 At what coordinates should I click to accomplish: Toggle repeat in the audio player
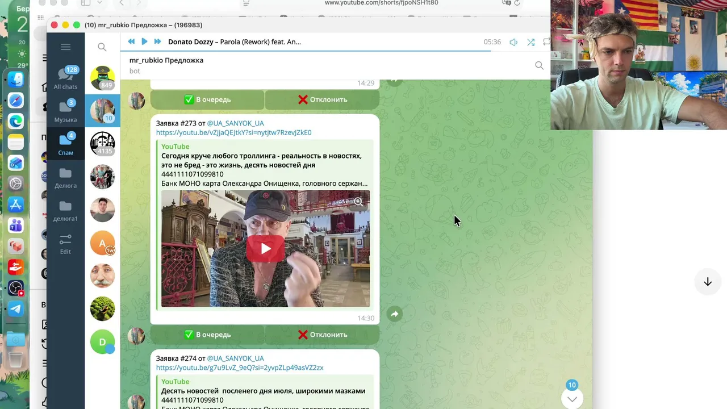click(x=546, y=42)
